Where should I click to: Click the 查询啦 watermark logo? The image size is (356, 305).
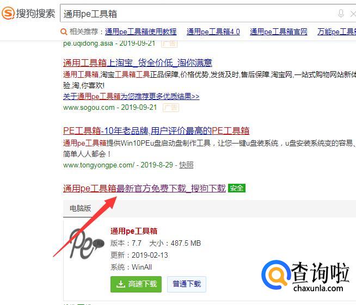[305, 276]
